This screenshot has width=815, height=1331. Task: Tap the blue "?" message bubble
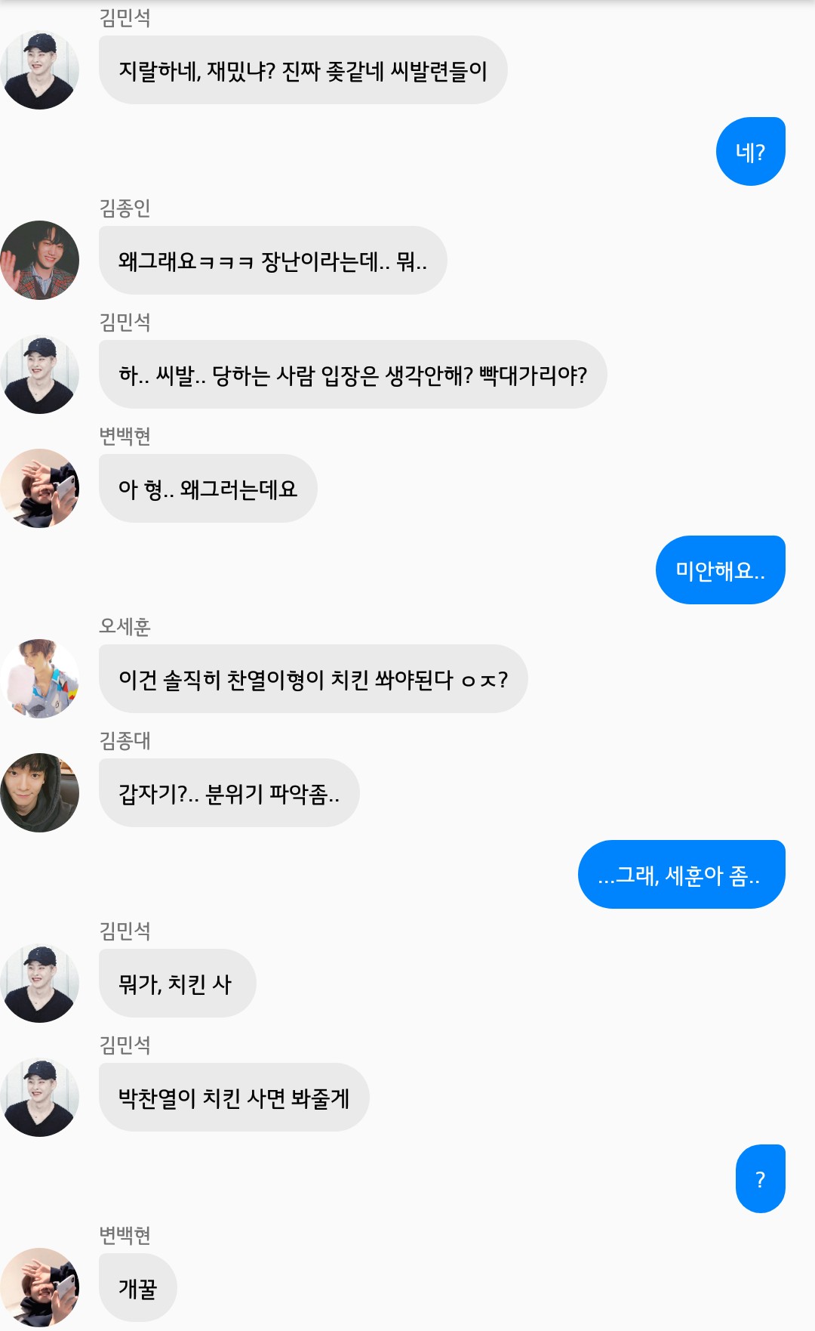[760, 1178]
